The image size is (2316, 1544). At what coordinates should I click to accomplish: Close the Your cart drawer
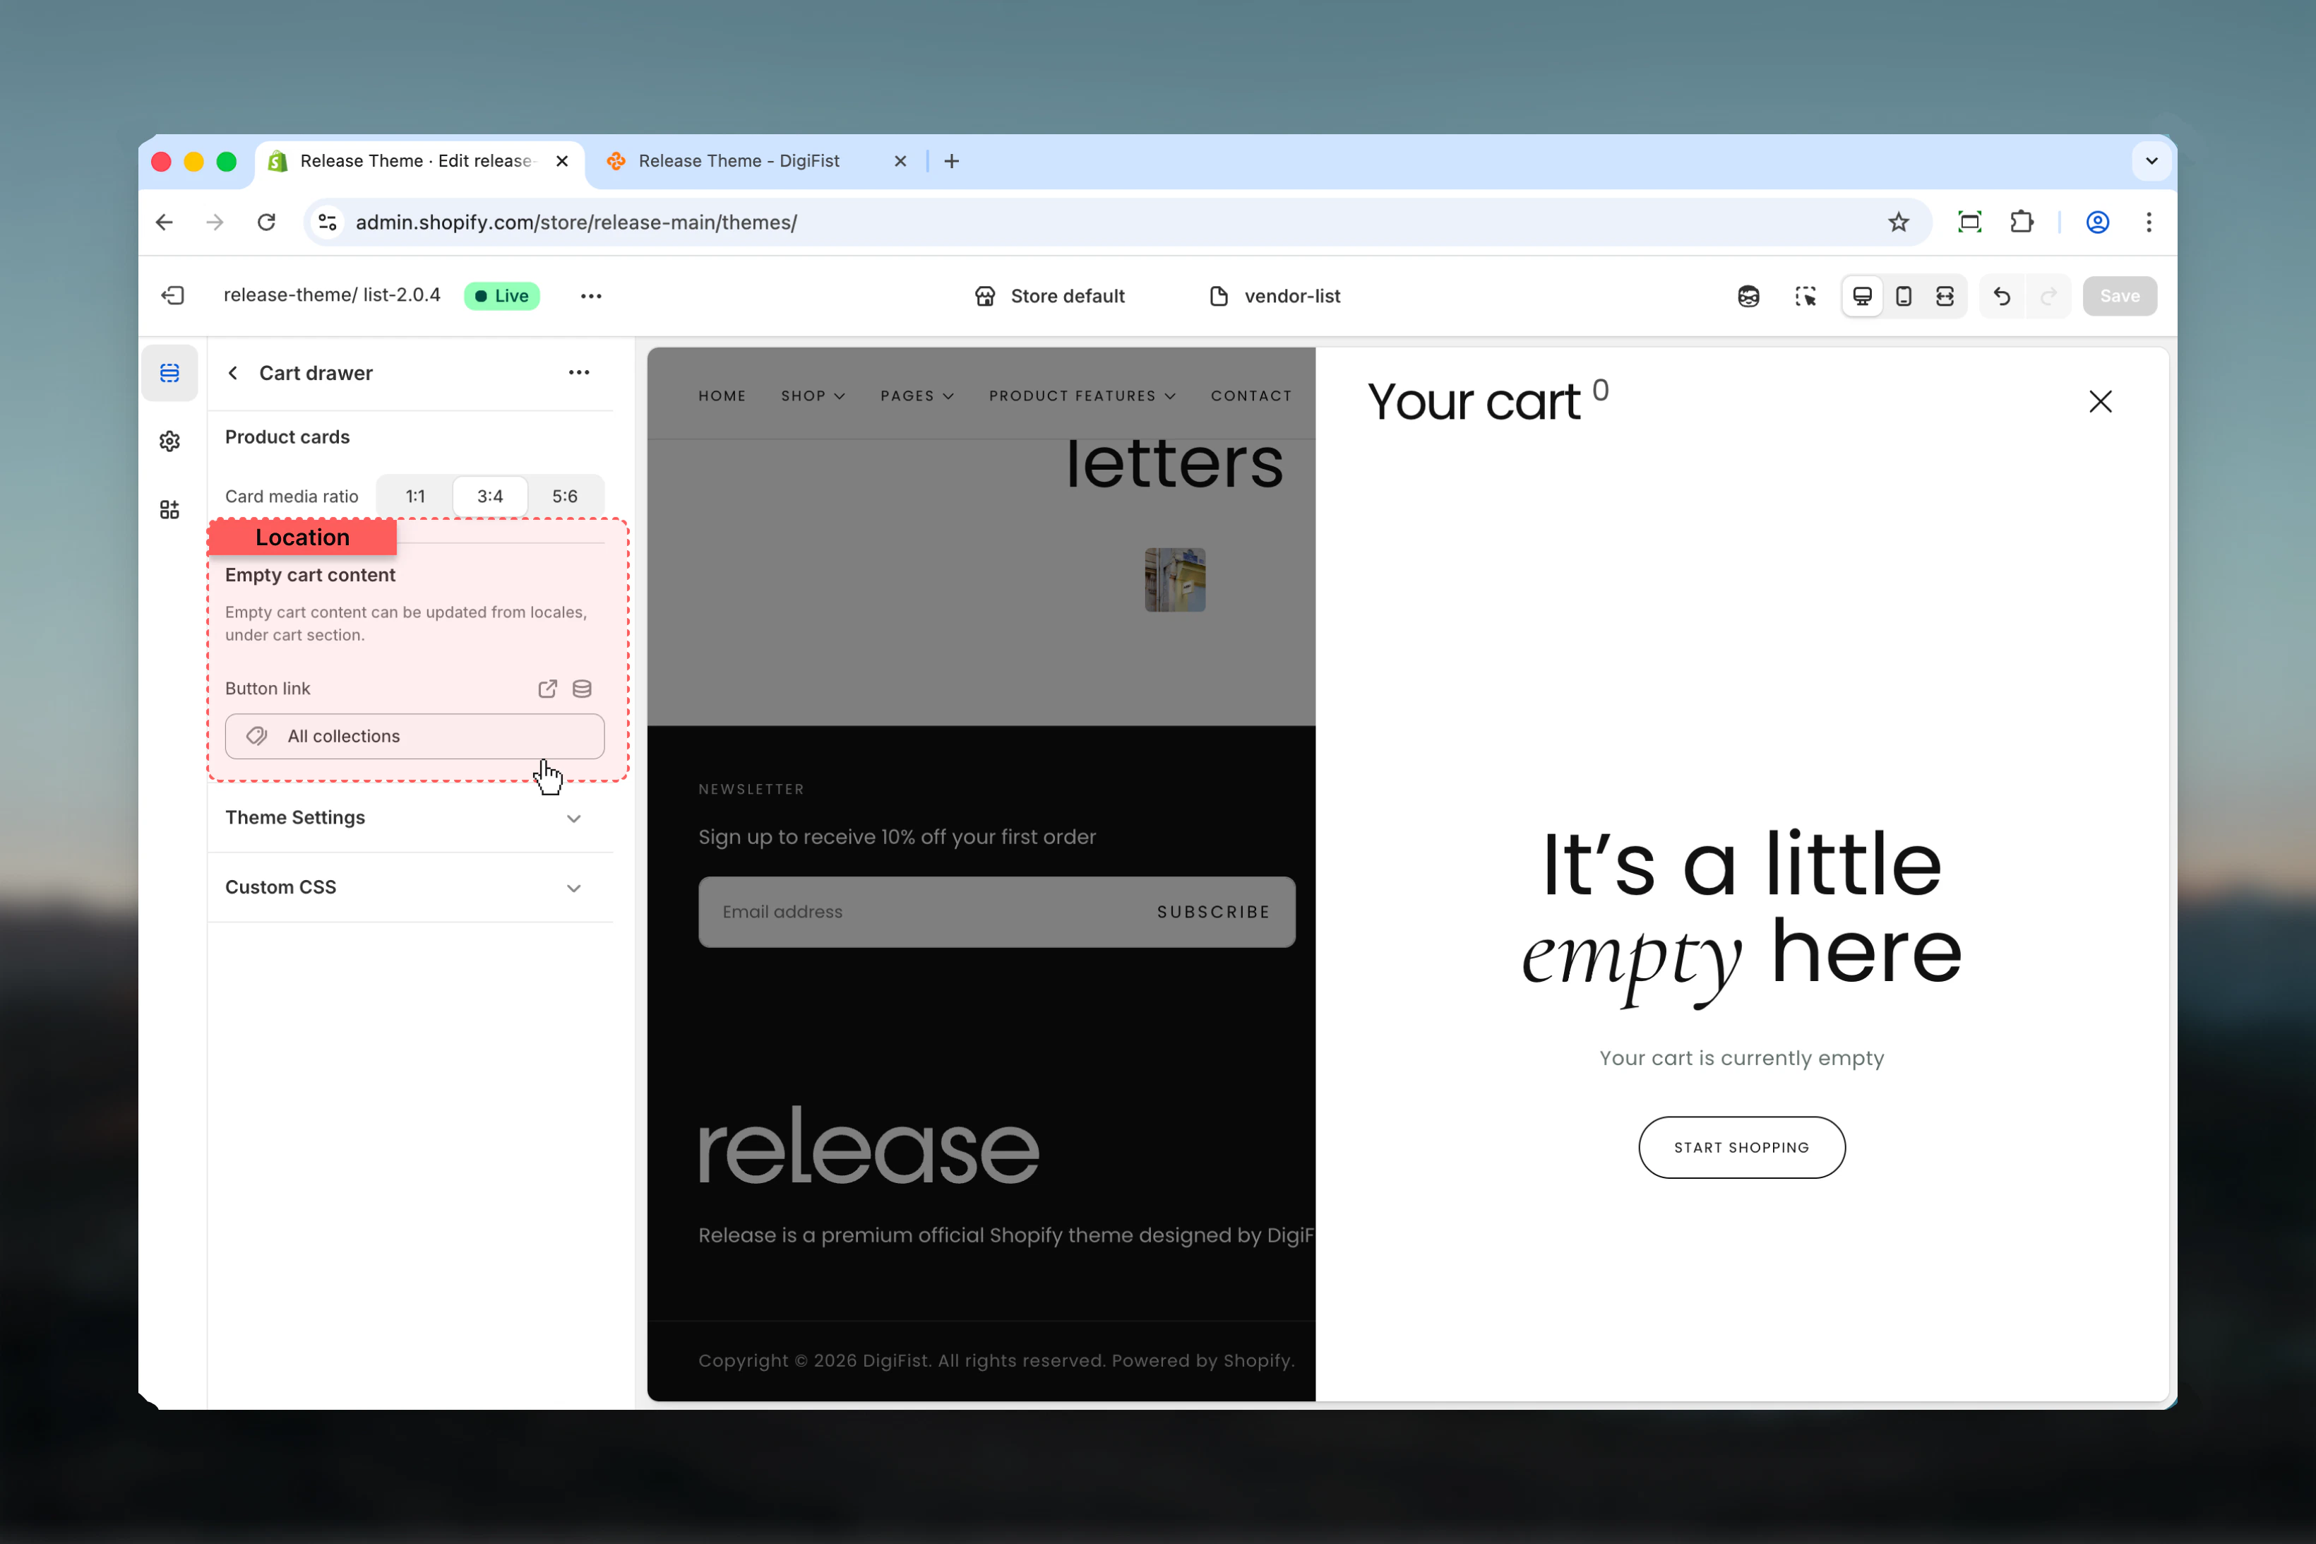point(2101,400)
